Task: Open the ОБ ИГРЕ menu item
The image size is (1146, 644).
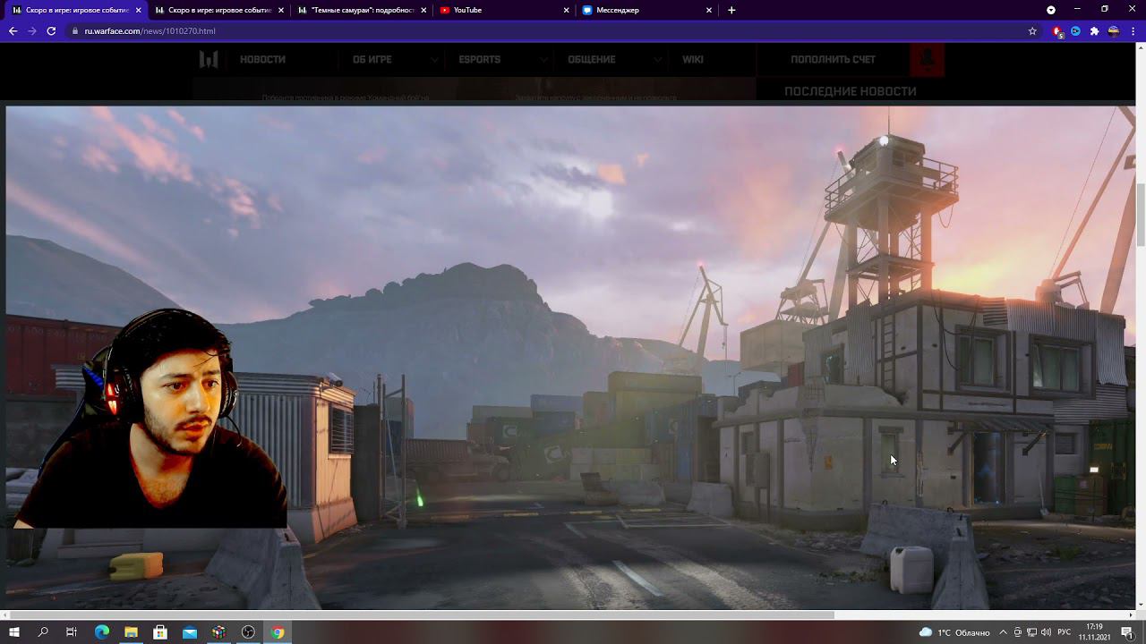Action: coord(372,59)
